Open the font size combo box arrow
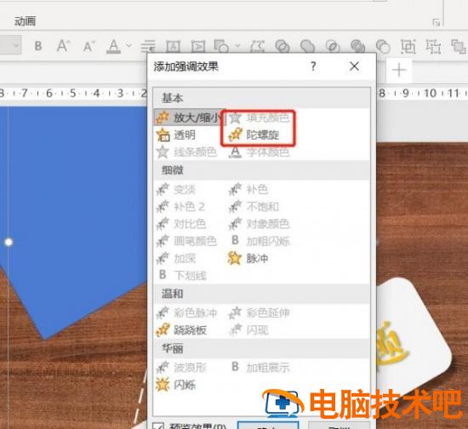The width and height of the screenshot is (468, 429). click(16, 45)
